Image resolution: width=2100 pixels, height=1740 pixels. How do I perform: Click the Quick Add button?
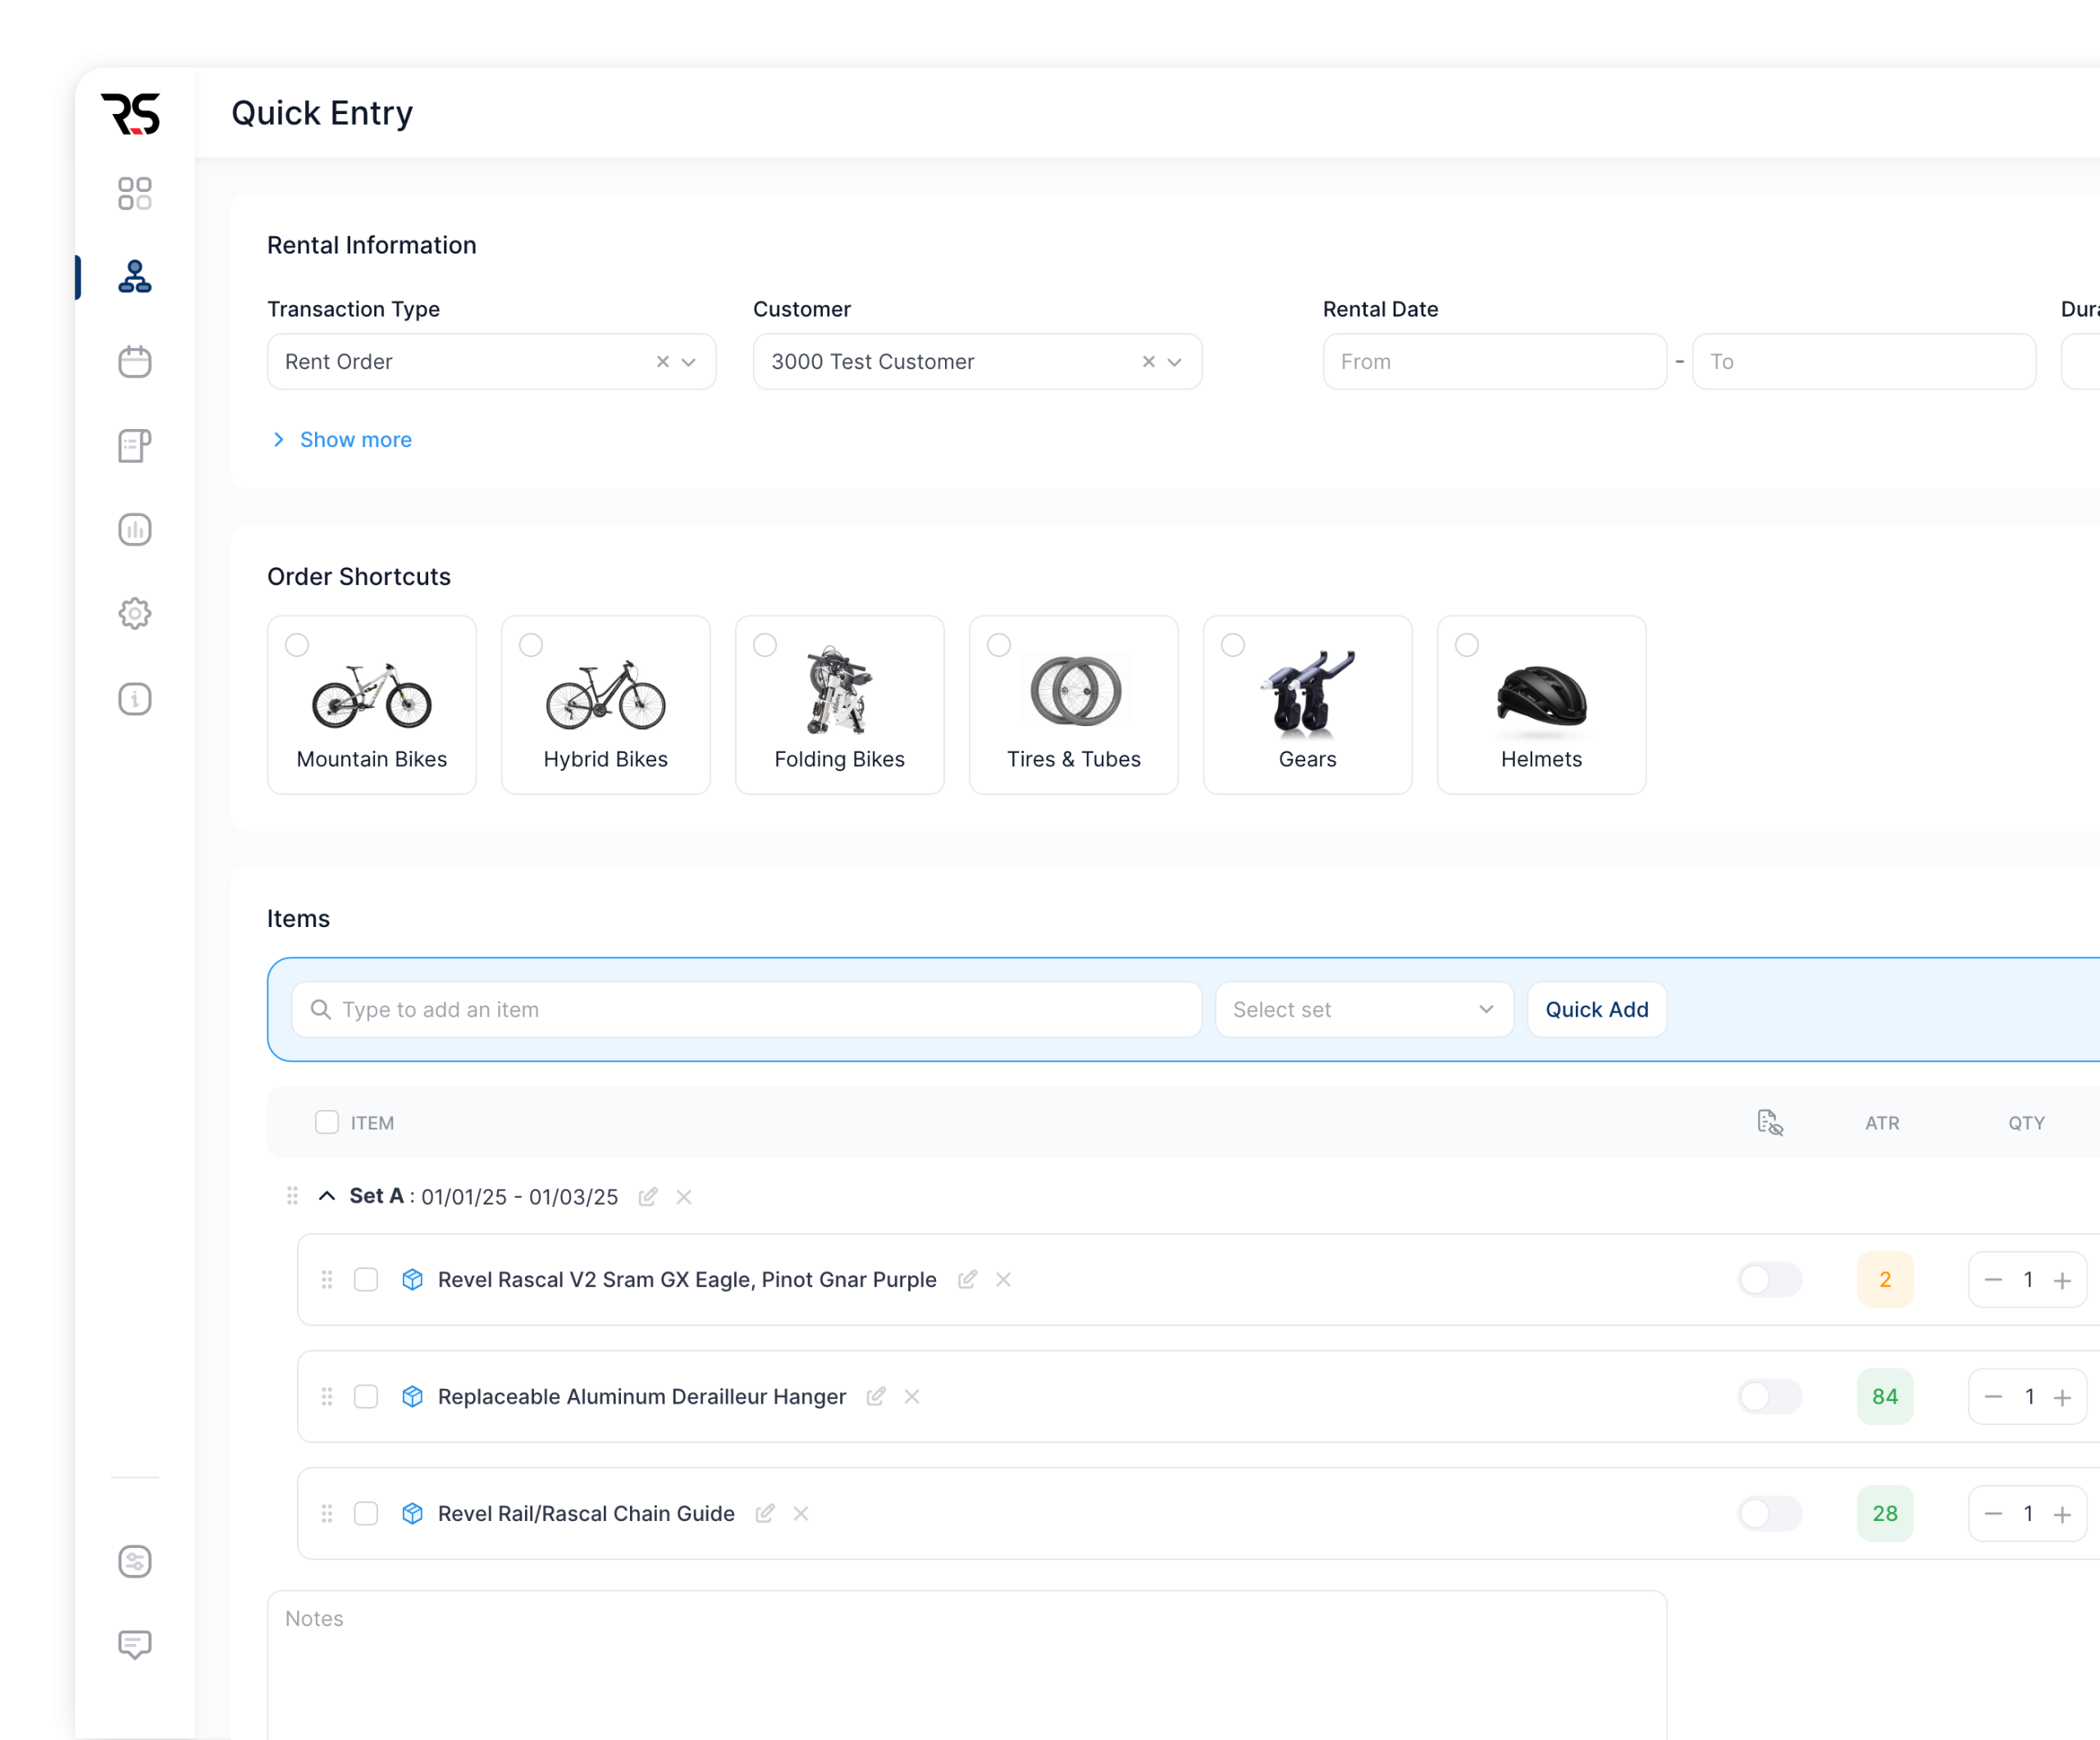[x=1597, y=1009]
